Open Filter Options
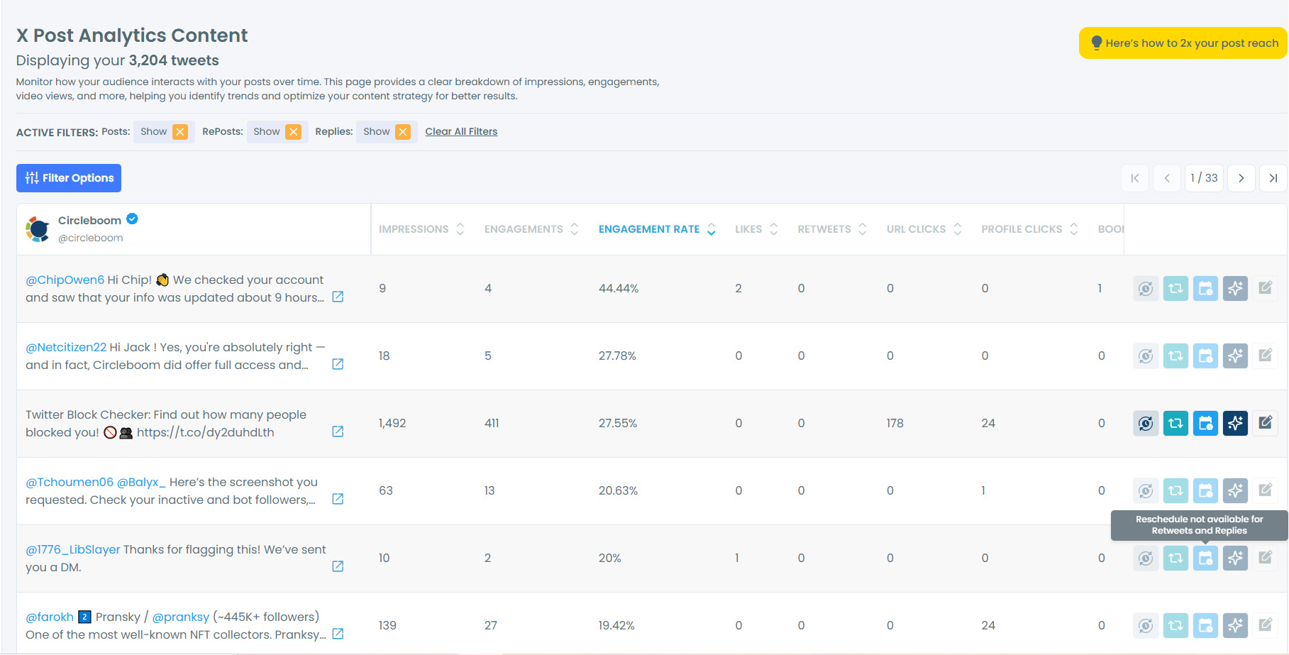 click(x=69, y=178)
